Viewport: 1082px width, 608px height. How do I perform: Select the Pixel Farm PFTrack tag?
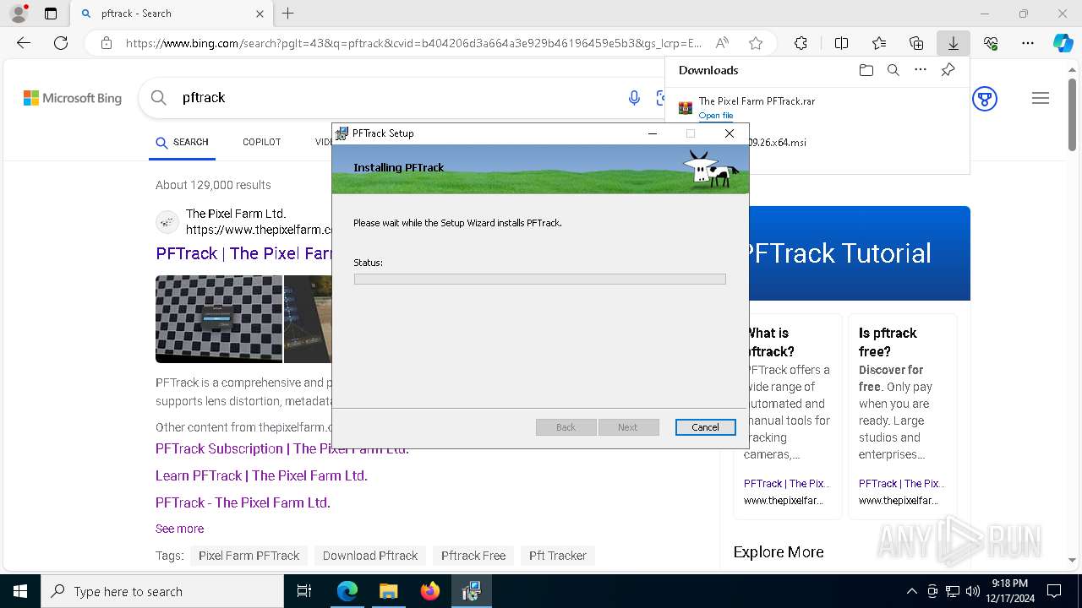pos(249,556)
